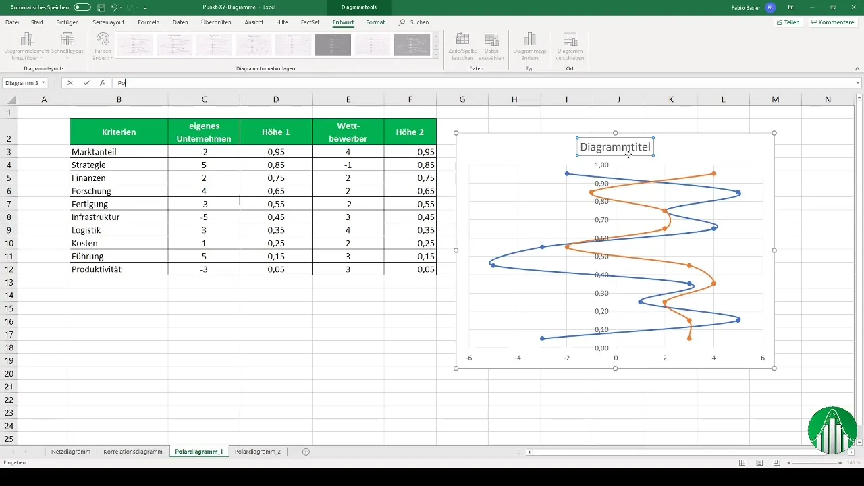
Task: Click Diagramm verschieben icon
Action: 570,38
